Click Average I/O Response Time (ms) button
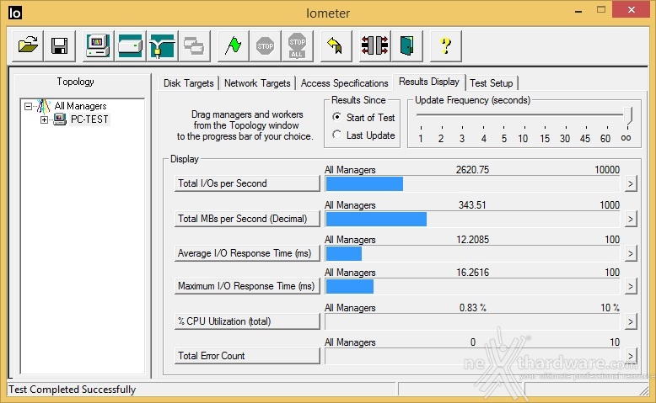 point(247,253)
